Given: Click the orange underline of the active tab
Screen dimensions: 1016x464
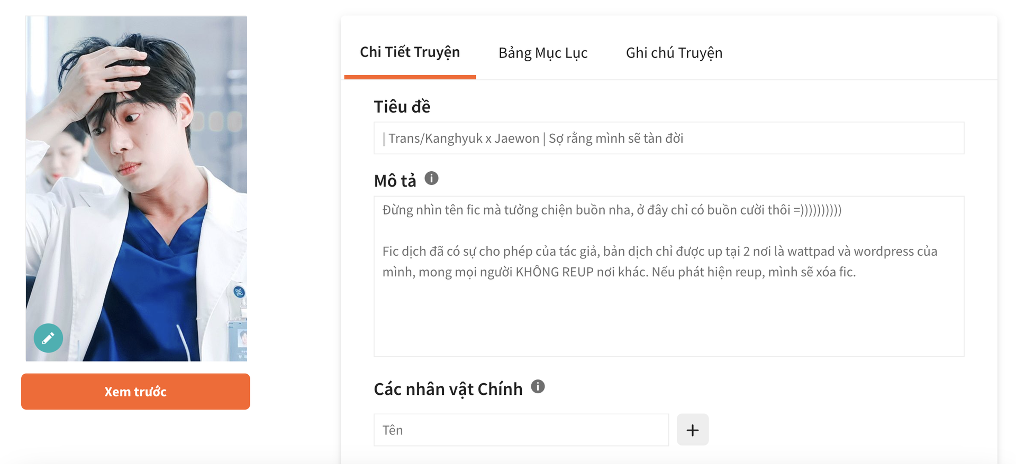Looking at the screenshot, I should coord(410,77).
